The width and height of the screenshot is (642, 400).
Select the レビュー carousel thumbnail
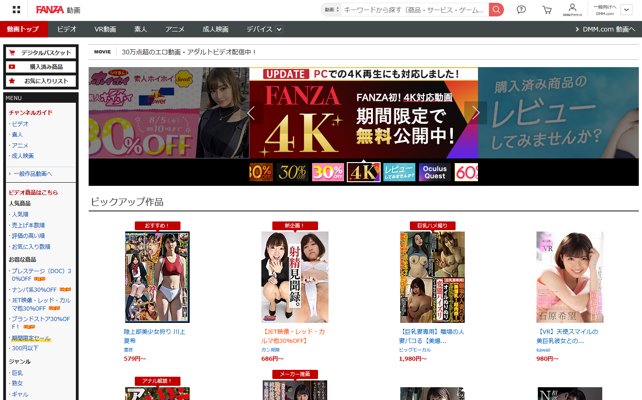pos(399,172)
